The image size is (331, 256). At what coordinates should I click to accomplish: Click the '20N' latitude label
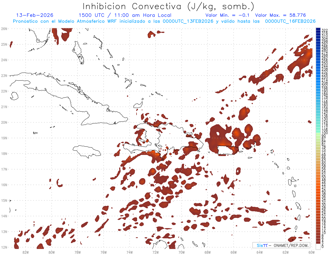pos(4,122)
